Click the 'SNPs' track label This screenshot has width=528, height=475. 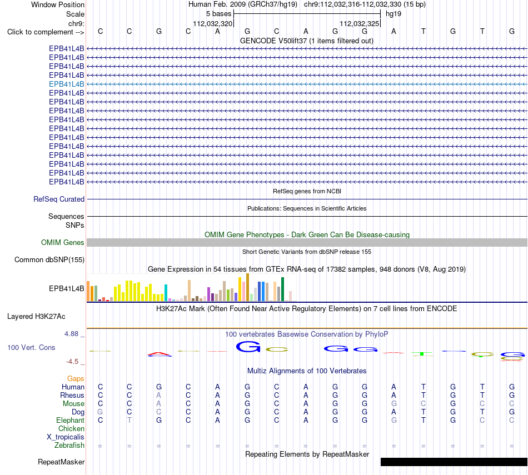coord(75,225)
